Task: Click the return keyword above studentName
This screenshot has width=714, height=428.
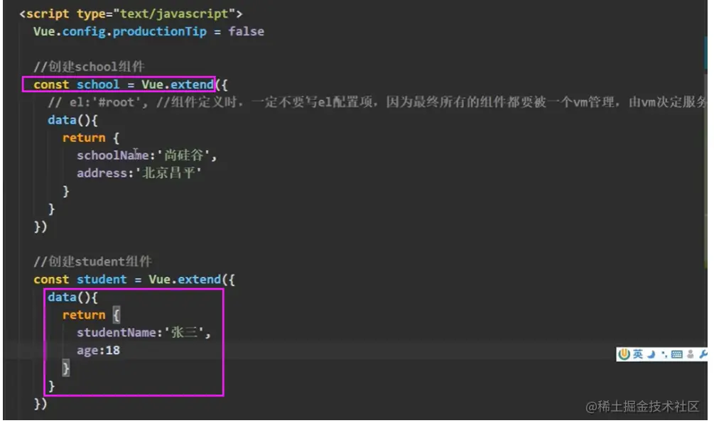Action: click(x=84, y=314)
